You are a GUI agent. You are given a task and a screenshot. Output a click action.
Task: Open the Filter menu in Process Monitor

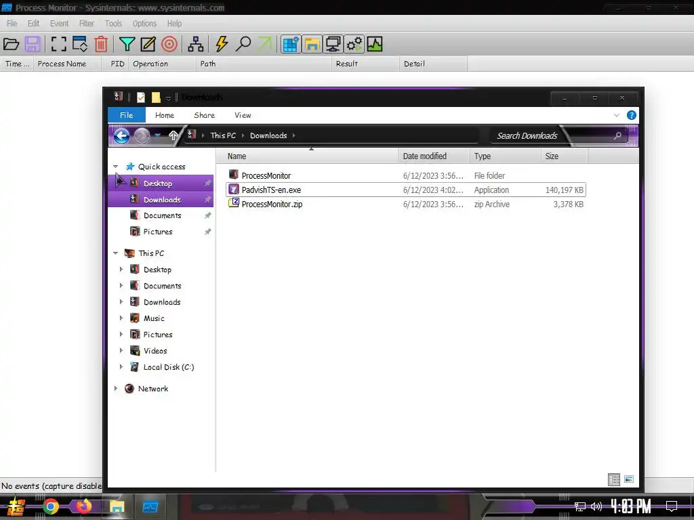point(86,24)
